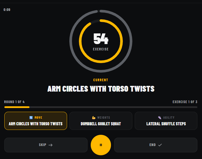Click the flexed bicep Weights icon
The height and width of the screenshot is (159, 202).
coord(94,118)
